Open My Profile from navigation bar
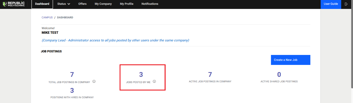 click(x=127, y=4)
